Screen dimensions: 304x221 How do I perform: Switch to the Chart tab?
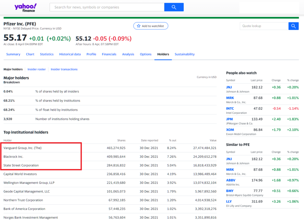click(x=30, y=54)
